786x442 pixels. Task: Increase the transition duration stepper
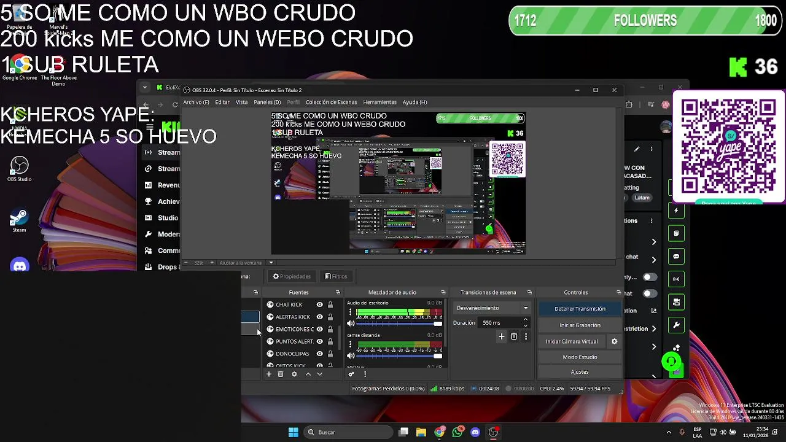point(526,320)
